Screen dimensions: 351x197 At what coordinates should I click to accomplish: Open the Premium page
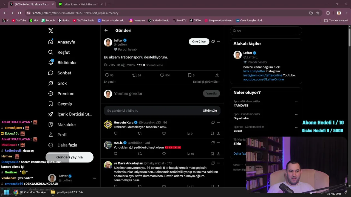click(x=61, y=94)
